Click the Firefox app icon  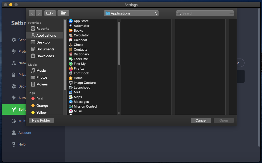[x=71, y=69]
